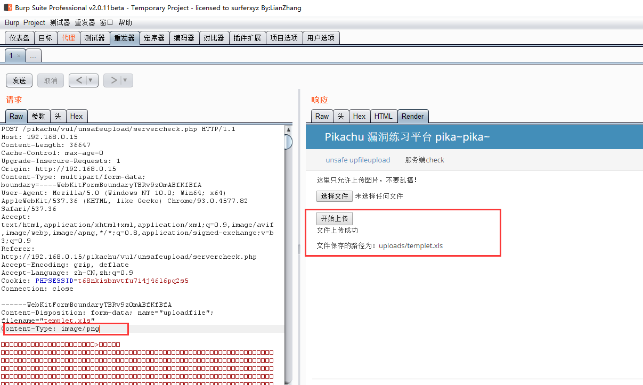Expand the back history dropdown arrow
Screen dimensions: 643x385
[x=91, y=80]
